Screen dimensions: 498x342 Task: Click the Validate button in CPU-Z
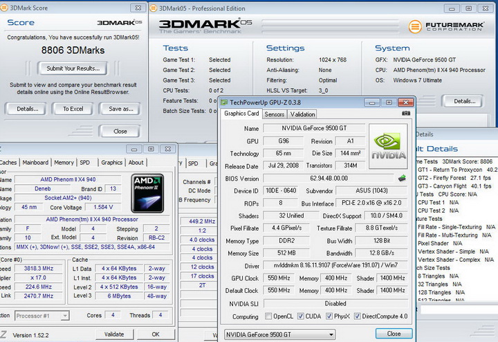pyautogui.click(x=114, y=334)
